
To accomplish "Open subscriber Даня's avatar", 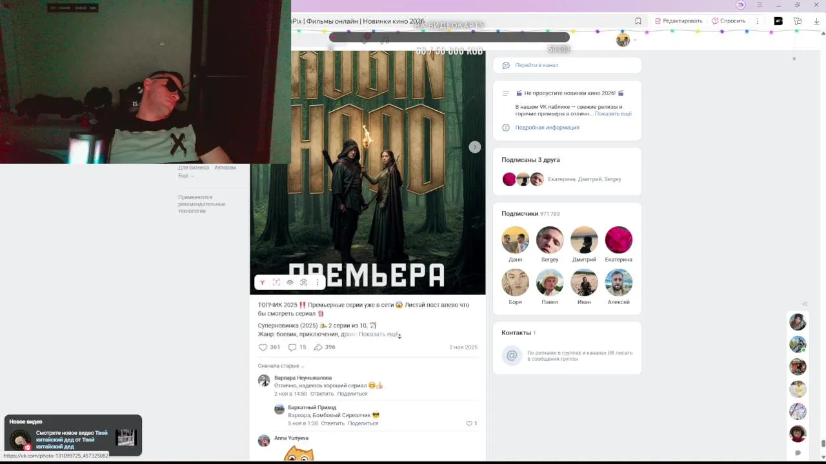I will (x=515, y=240).
